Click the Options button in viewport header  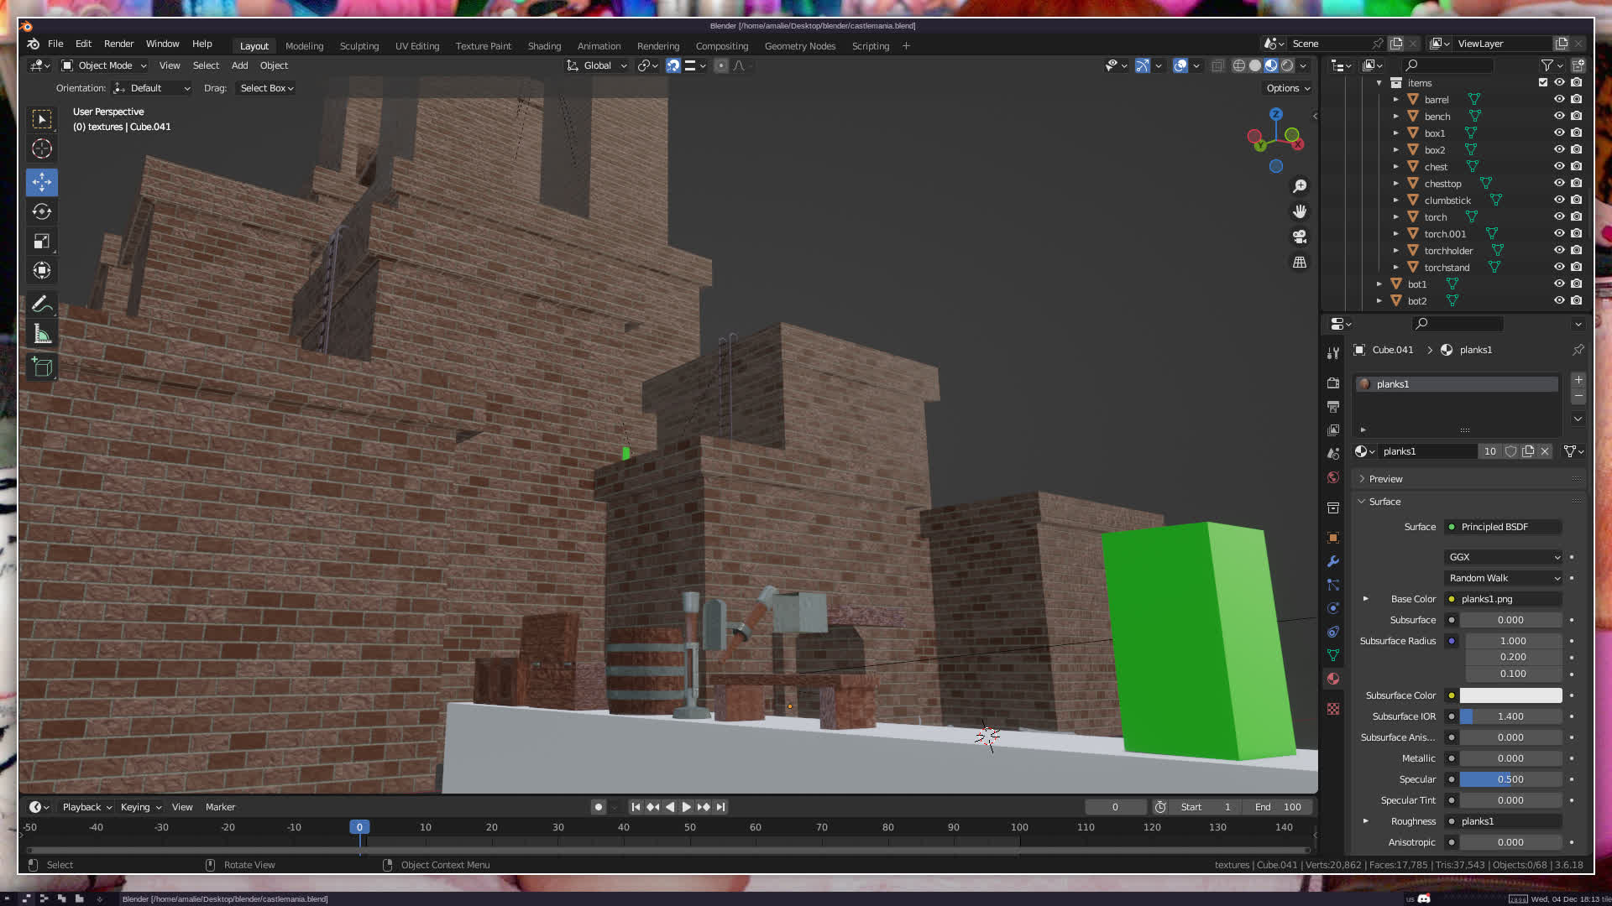[x=1287, y=88]
